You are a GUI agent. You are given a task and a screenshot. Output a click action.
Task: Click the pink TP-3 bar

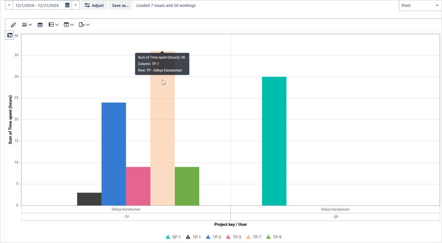[x=138, y=186]
